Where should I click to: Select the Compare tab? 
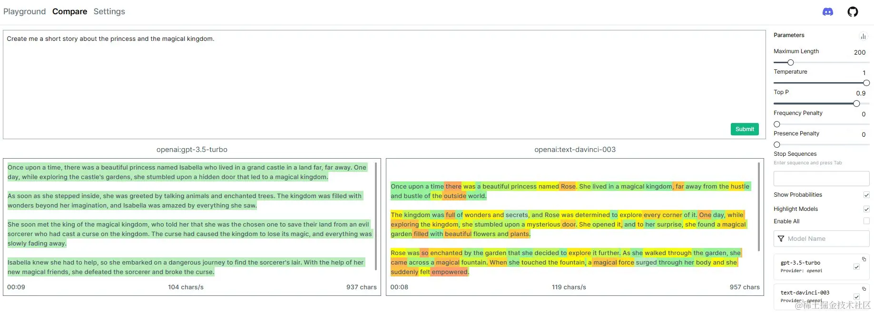click(x=69, y=11)
